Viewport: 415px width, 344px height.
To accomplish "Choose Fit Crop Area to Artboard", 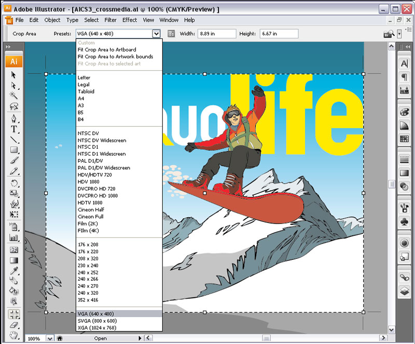I will coord(107,50).
